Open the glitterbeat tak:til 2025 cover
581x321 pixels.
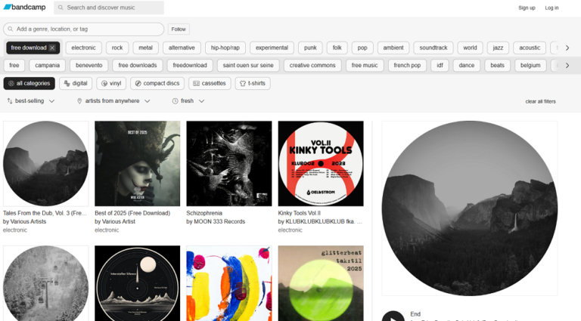321,283
